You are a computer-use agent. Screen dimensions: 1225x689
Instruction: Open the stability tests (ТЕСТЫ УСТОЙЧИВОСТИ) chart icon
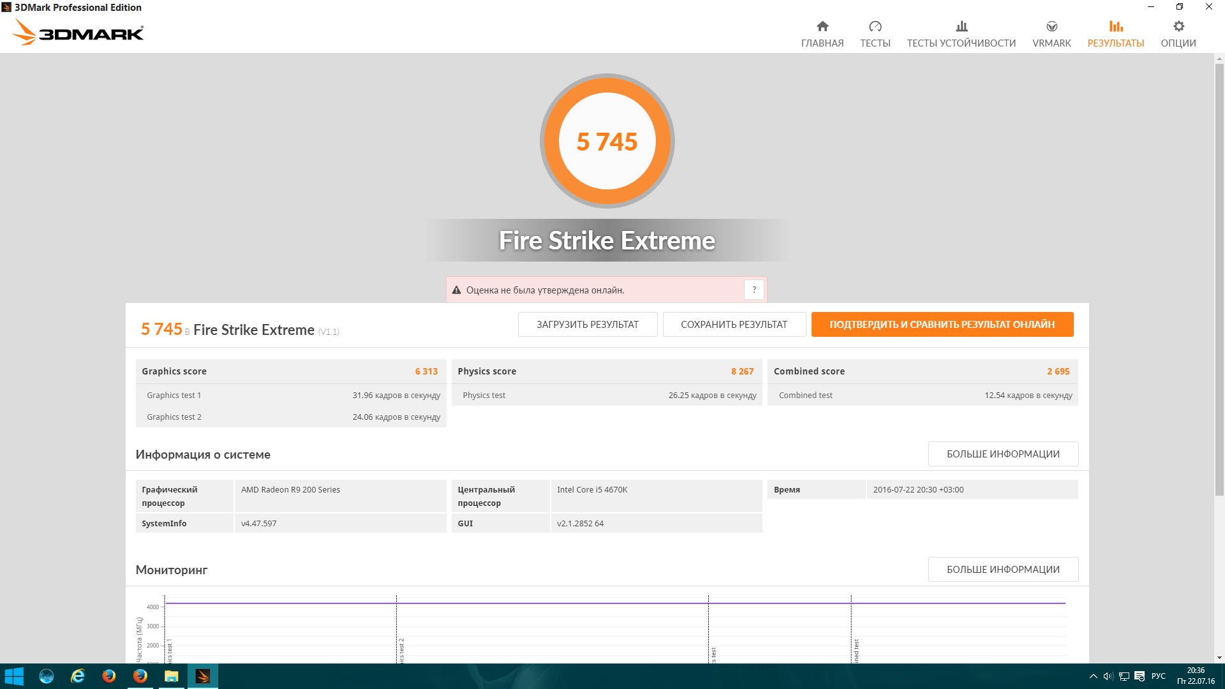pos(961,27)
